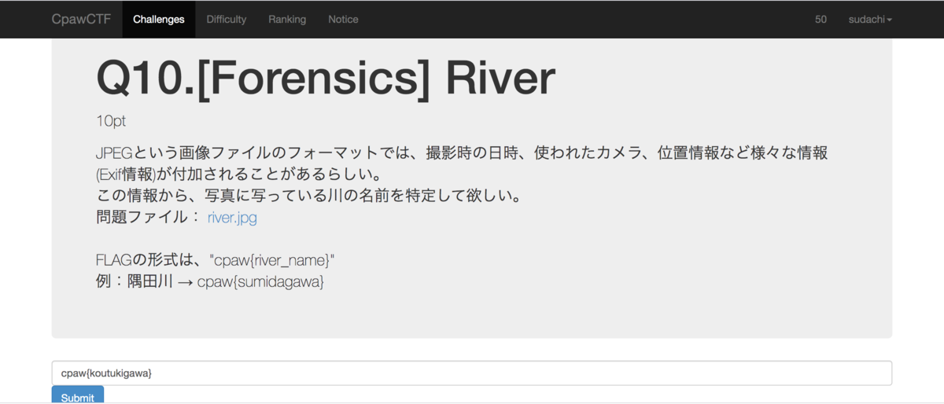Open the CpawCTF home brand link
This screenshot has height=404, width=944.
(x=81, y=19)
